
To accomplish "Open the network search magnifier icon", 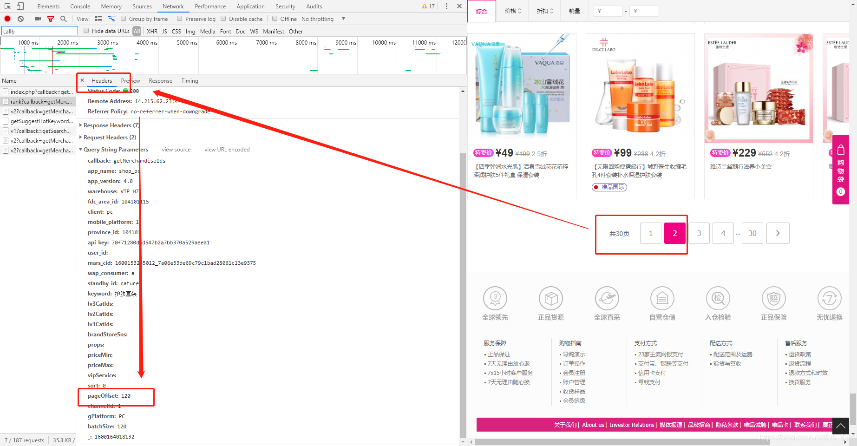I will 63,19.
